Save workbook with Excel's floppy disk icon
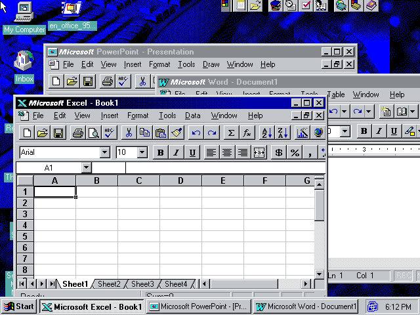The image size is (420, 315). pos(58,133)
